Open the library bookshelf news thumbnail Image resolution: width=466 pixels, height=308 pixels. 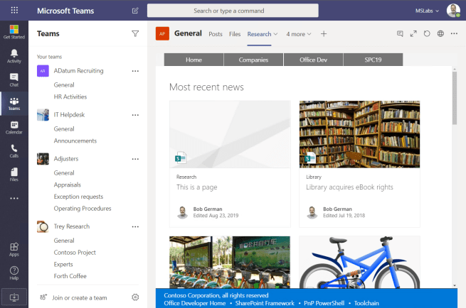click(x=359, y=133)
